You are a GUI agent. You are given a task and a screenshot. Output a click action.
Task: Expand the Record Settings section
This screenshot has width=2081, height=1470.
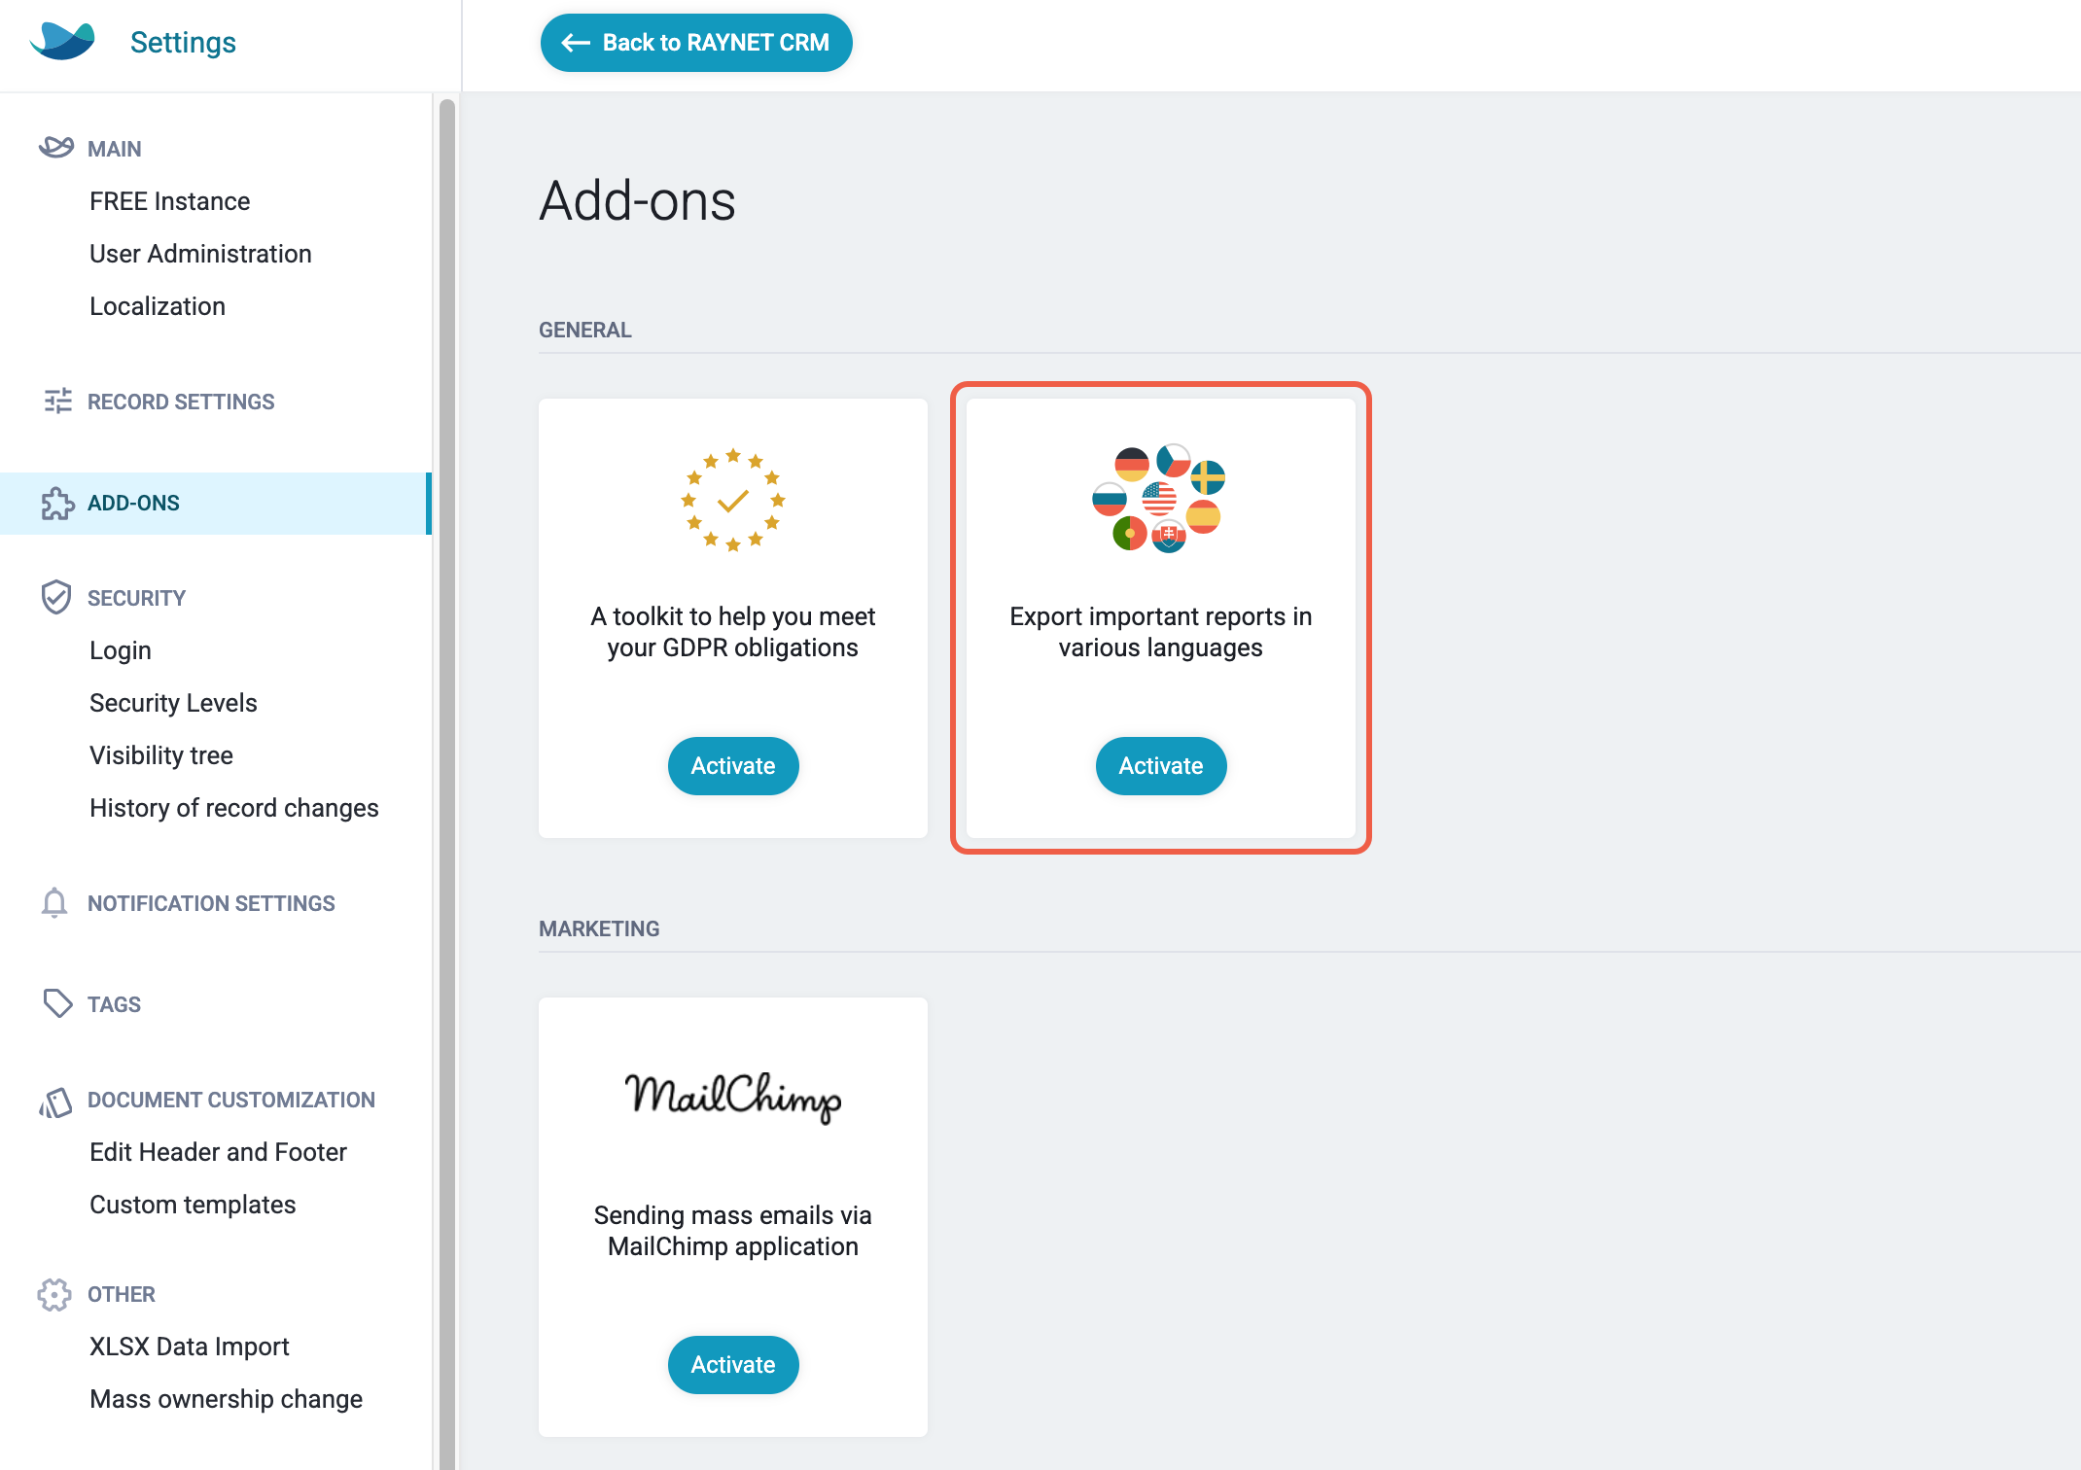(181, 402)
